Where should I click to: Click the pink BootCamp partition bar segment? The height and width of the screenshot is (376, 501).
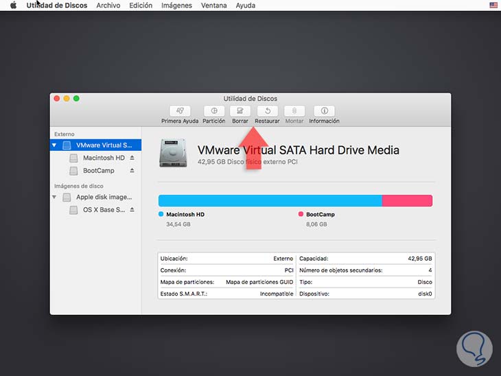pos(407,200)
